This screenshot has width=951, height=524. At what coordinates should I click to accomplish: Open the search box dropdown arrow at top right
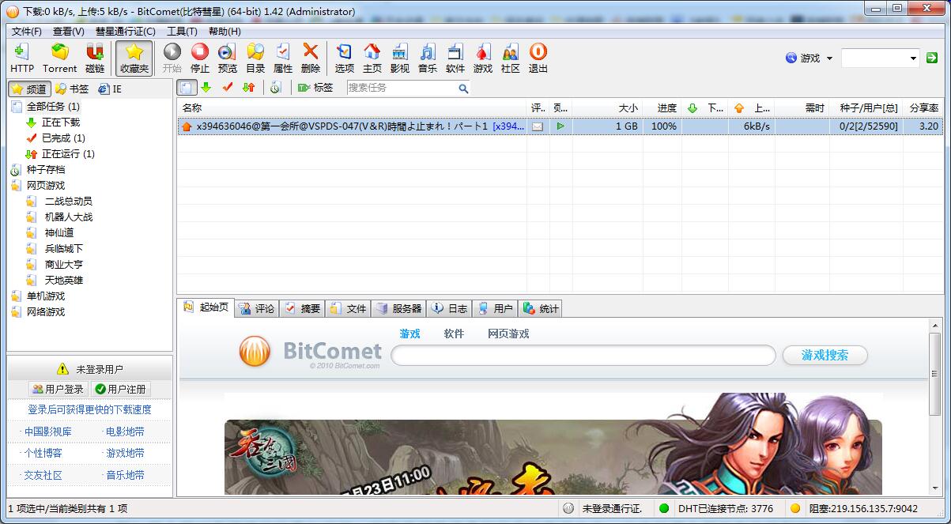point(913,58)
